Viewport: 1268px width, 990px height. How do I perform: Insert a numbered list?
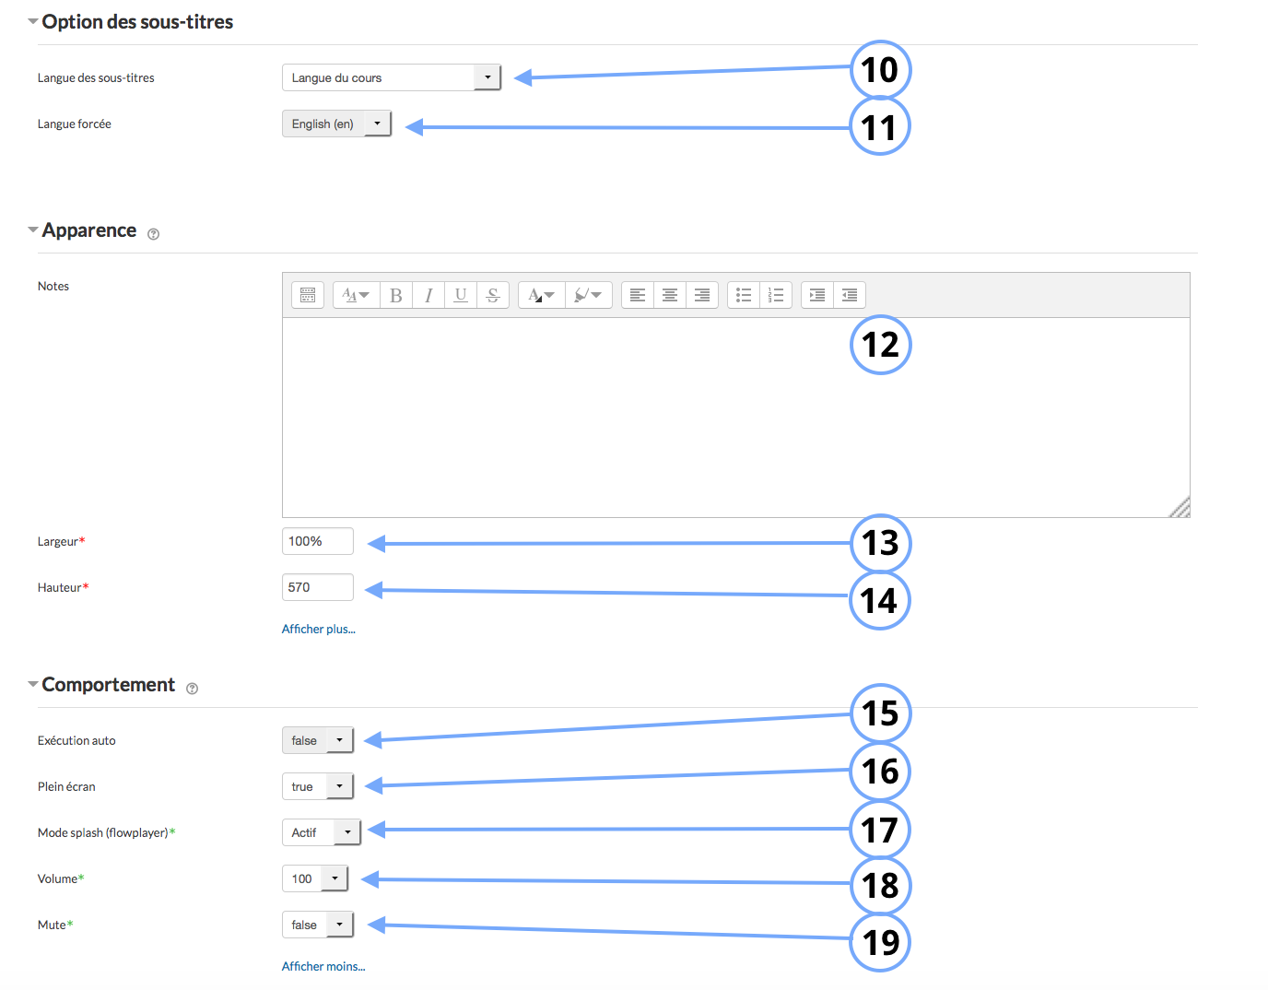pyautogui.click(x=776, y=295)
